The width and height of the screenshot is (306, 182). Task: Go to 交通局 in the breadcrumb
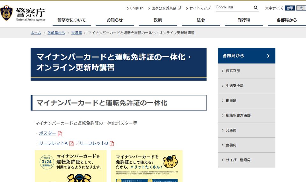point(76,33)
